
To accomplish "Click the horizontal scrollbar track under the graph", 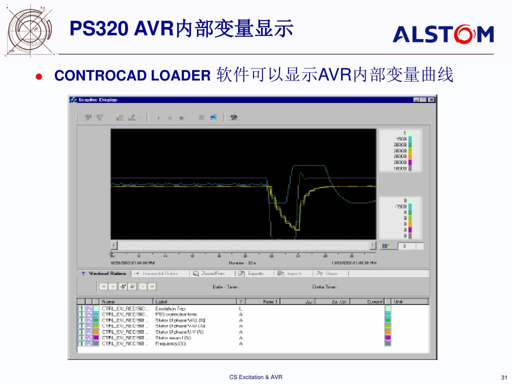I will 243,245.
